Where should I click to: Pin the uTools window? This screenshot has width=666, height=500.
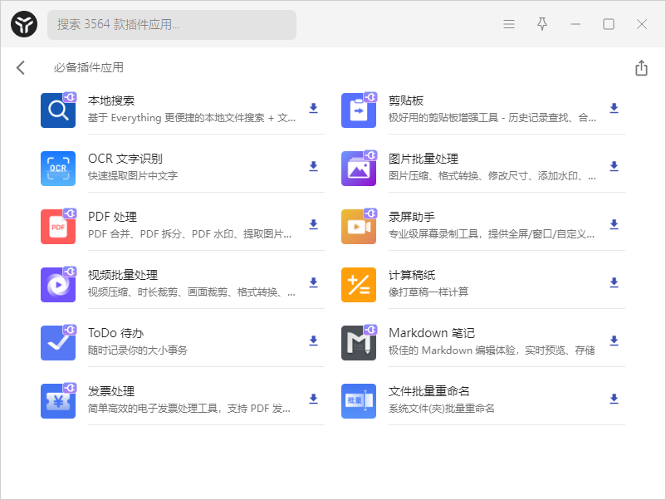tap(541, 24)
